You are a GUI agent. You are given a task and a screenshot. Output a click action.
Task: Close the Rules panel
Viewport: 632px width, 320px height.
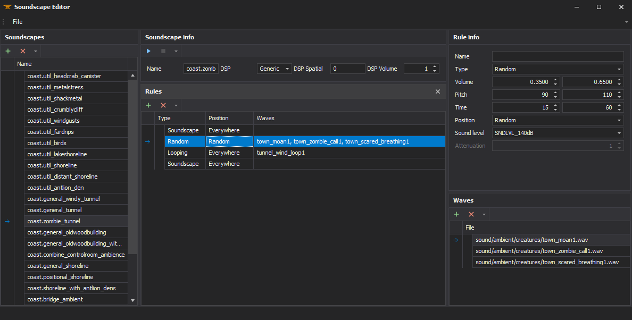pyautogui.click(x=438, y=91)
